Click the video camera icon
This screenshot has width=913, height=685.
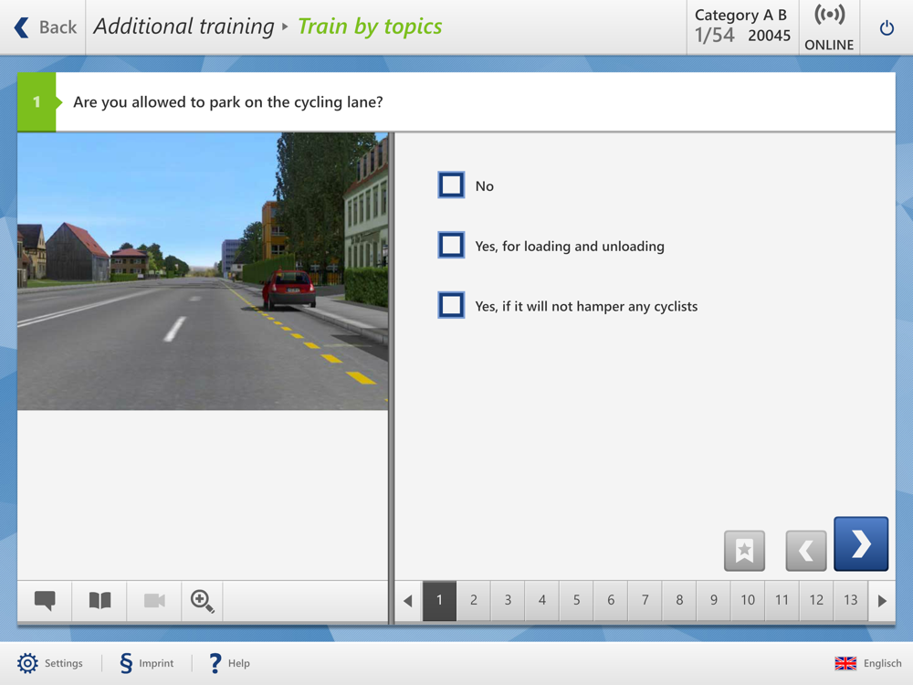click(x=154, y=600)
